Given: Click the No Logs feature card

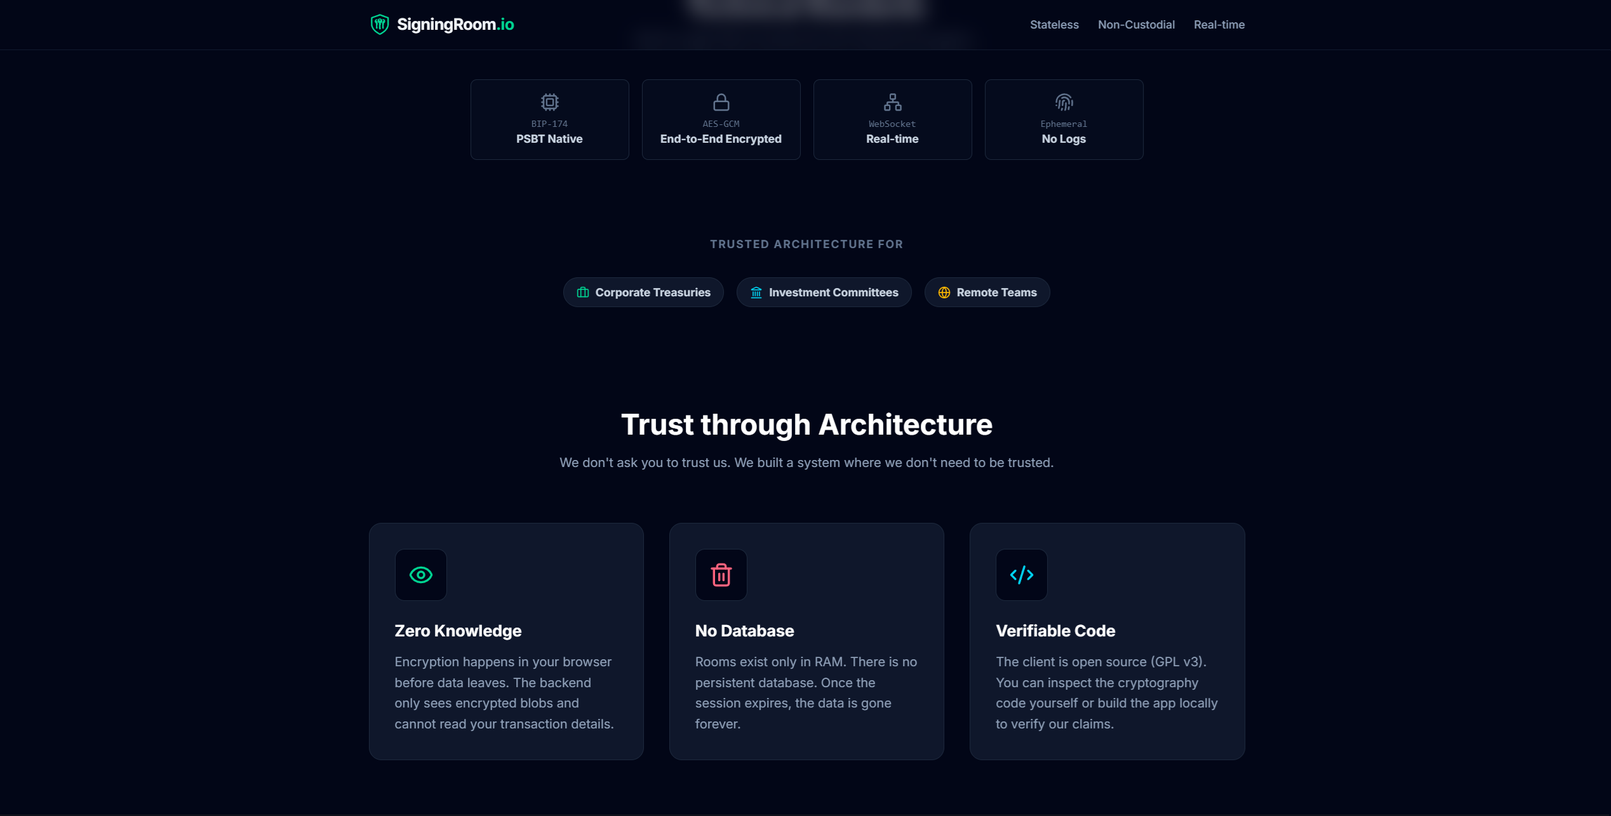Looking at the screenshot, I should 1063,119.
